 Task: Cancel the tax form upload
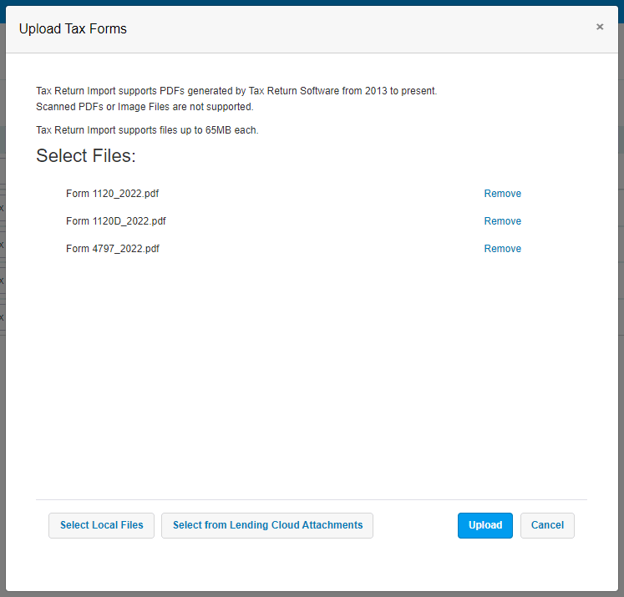(x=547, y=525)
